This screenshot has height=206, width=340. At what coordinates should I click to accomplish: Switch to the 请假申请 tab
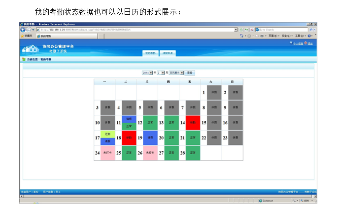click(168, 53)
